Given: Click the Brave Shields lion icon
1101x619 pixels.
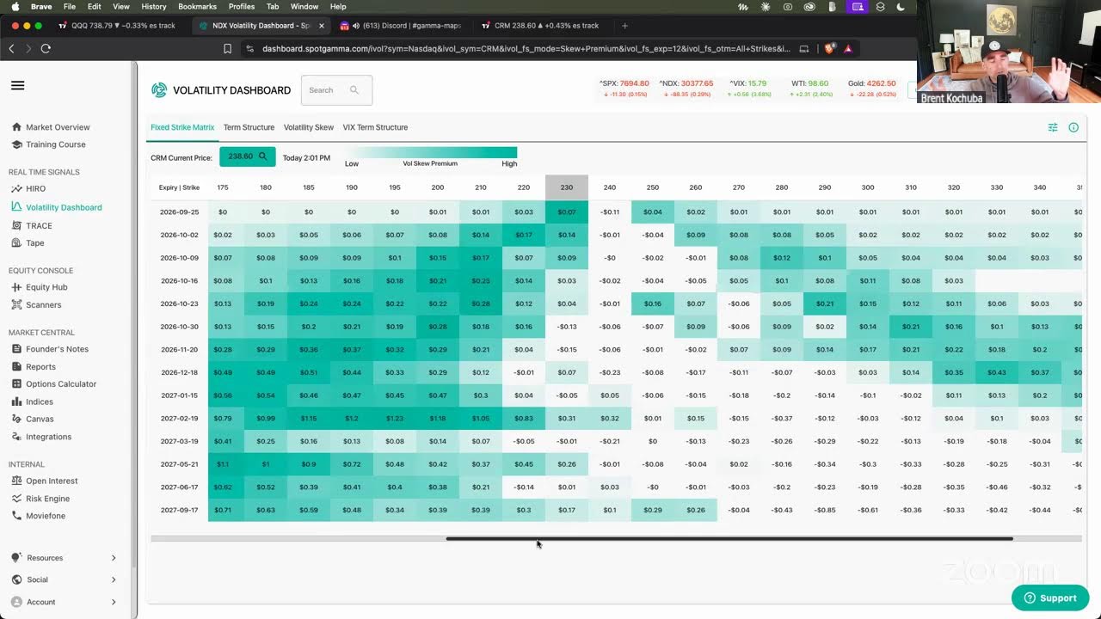Looking at the screenshot, I should point(829,49).
